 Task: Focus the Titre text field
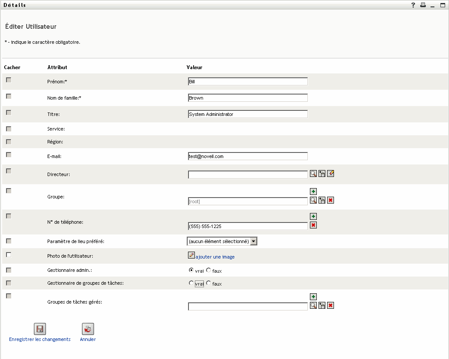coord(248,114)
